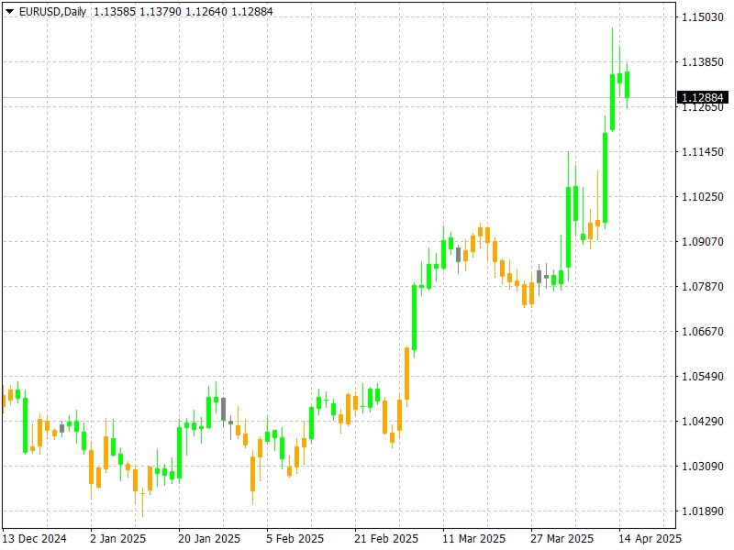The height and width of the screenshot is (550, 734).
Task: Click the 21 Feb 2025 date label
Action: coord(385,539)
